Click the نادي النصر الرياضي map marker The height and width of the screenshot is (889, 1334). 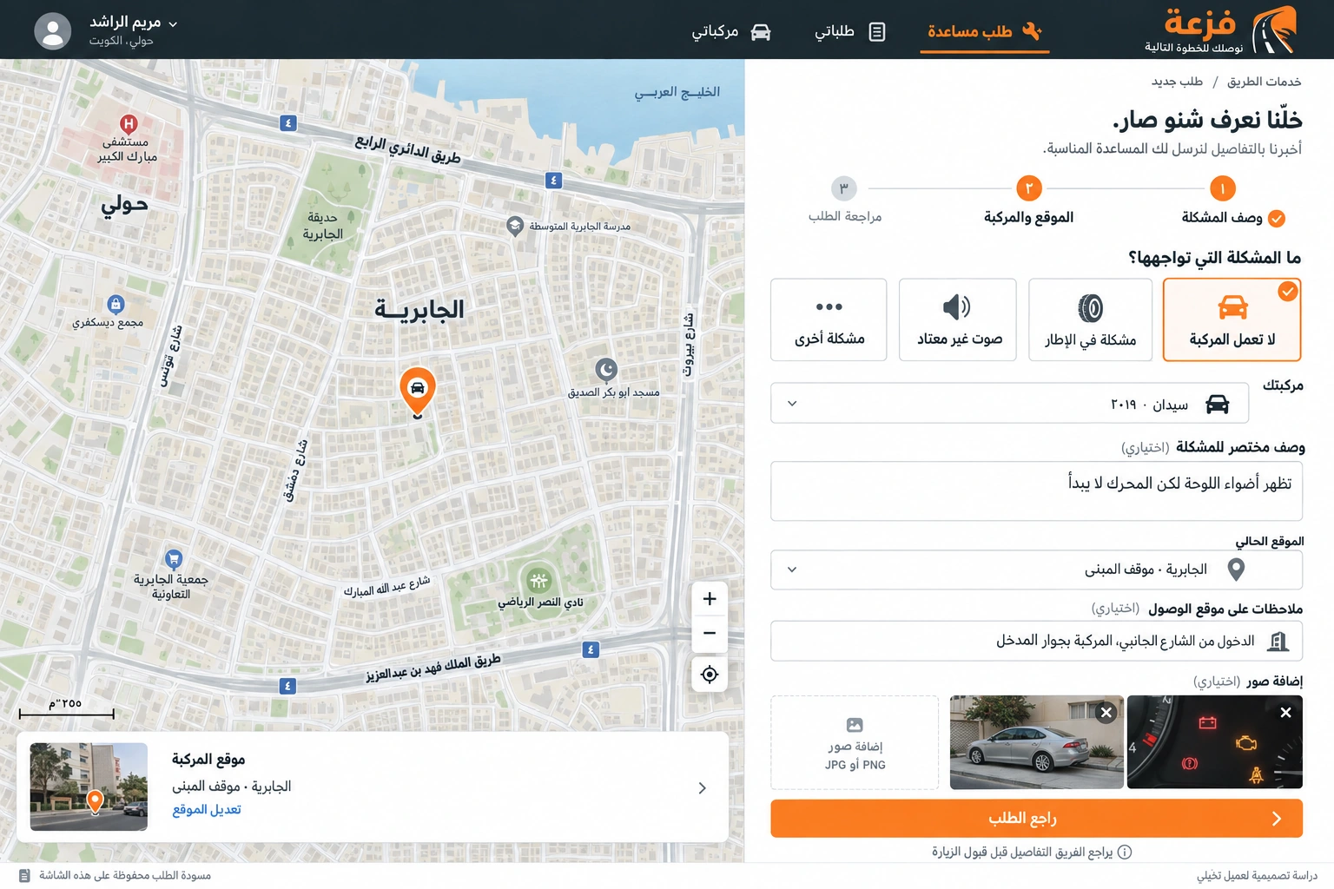point(538,580)
